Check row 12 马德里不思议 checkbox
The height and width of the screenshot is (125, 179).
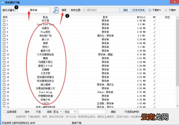click(4, 62)
